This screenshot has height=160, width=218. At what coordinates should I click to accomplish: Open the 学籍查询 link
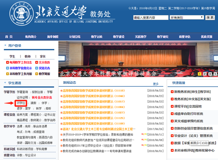pyautogui.click(x=22, y=92)
